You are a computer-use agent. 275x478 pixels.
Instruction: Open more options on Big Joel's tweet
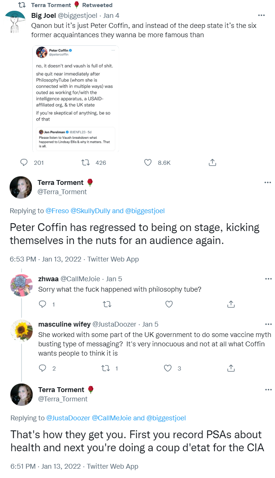(x=262, y=16)
